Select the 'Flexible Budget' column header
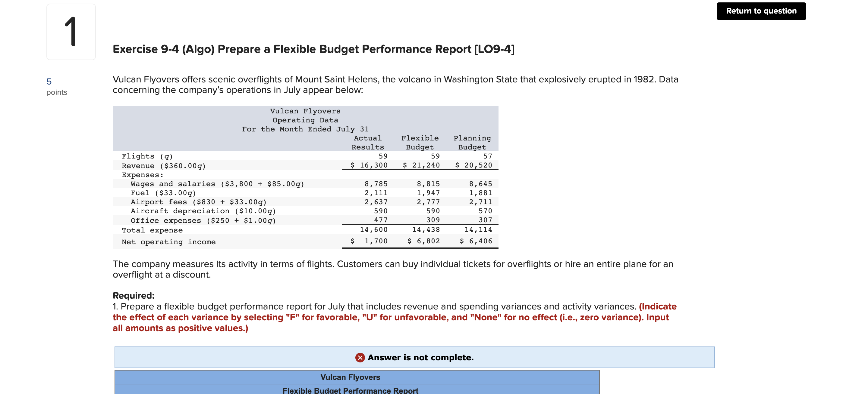 click(x=420, y=142)
